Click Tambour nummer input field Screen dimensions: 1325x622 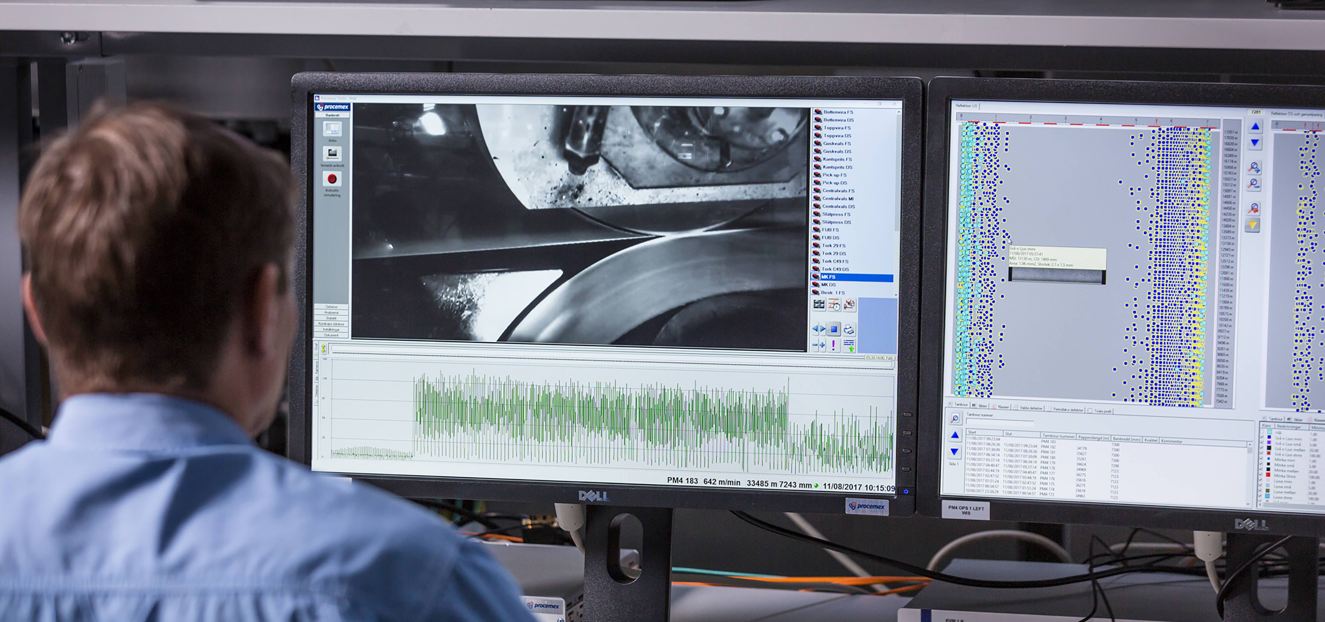click(1000, 422)
